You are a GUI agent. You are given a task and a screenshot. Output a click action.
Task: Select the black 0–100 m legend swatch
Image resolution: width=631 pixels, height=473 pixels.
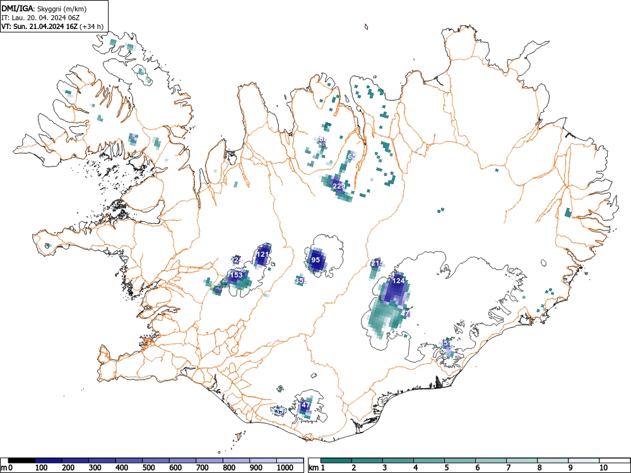click(x=21, y=460)
